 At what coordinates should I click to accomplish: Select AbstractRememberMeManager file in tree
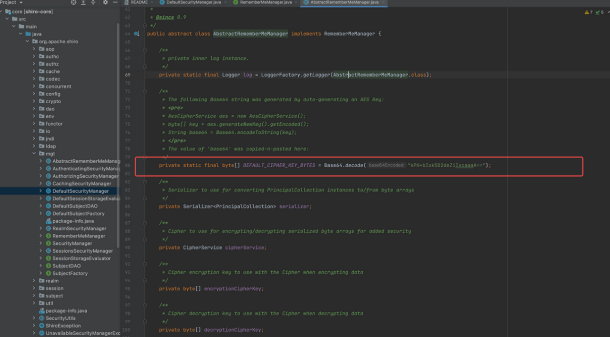tap(86, 161)
